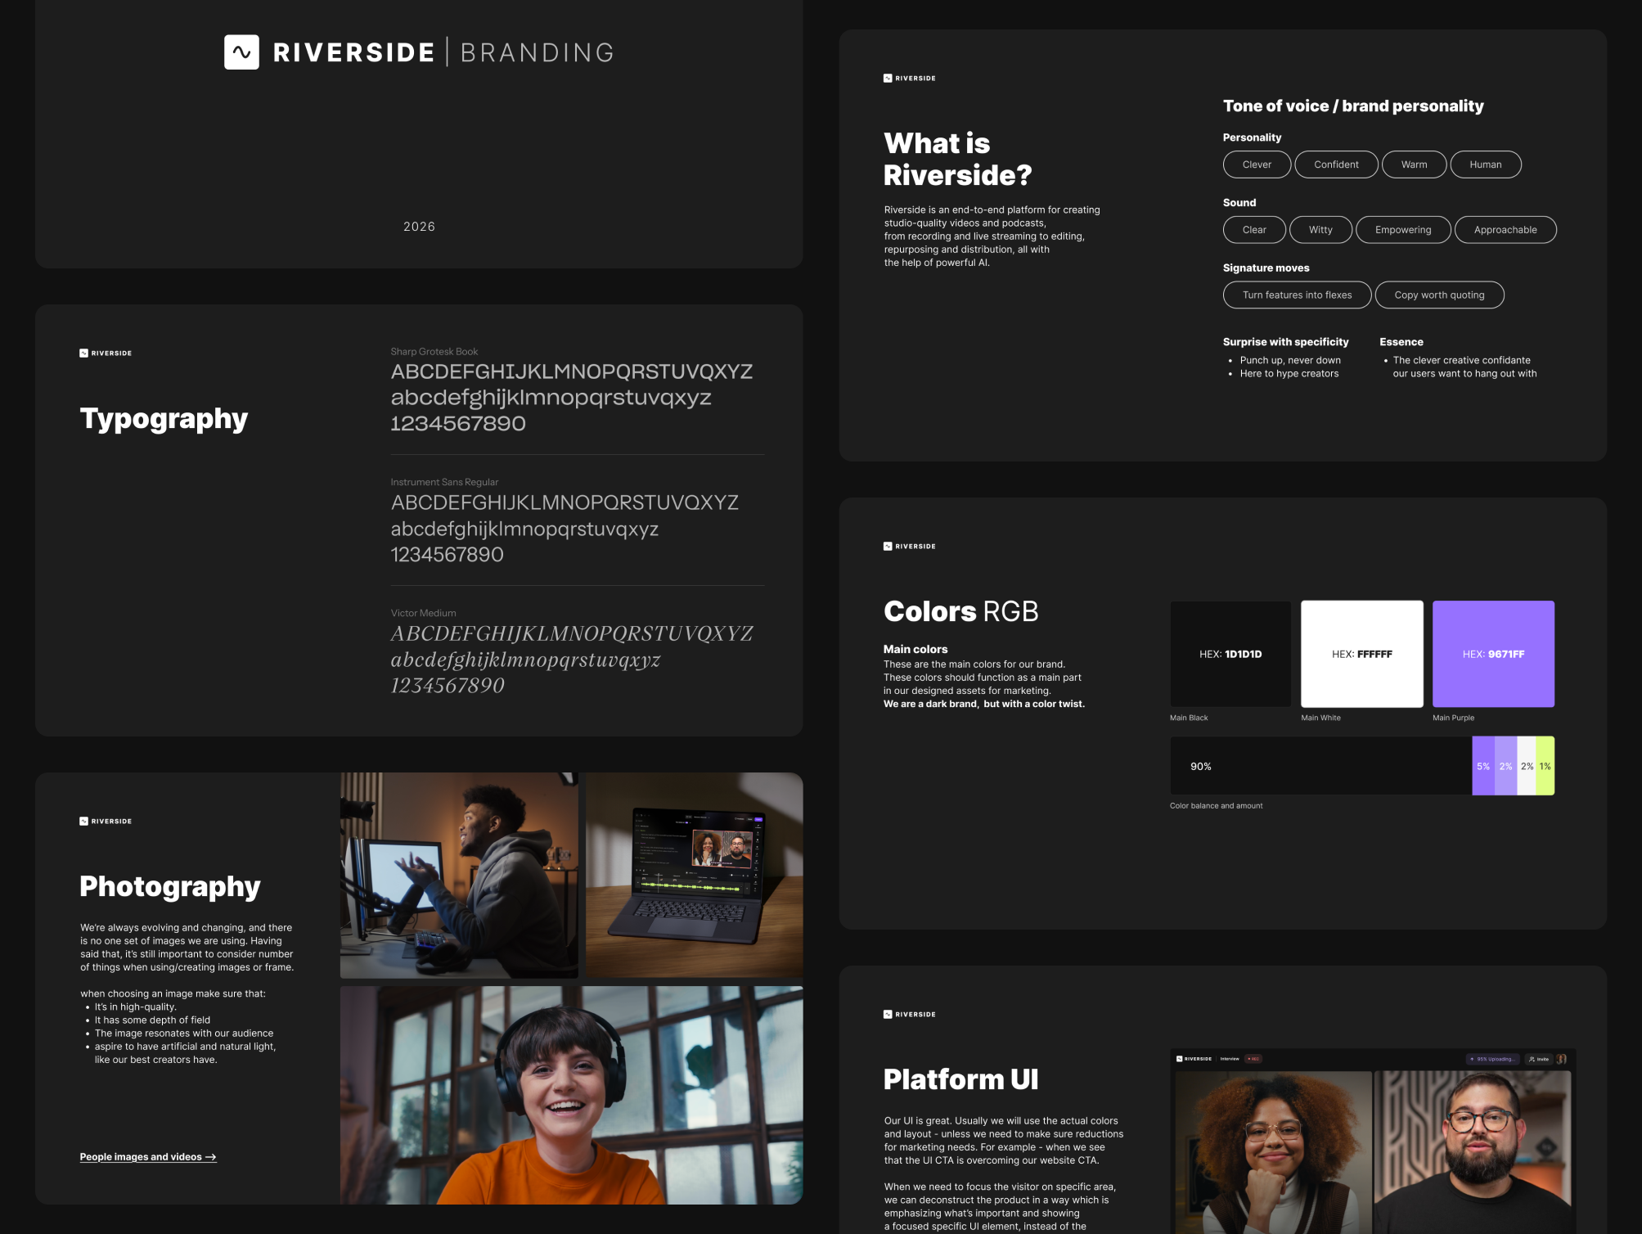Select the Clear sound pill
Viewport: 1642px width, 1234px height.
tap(1254, 230)
